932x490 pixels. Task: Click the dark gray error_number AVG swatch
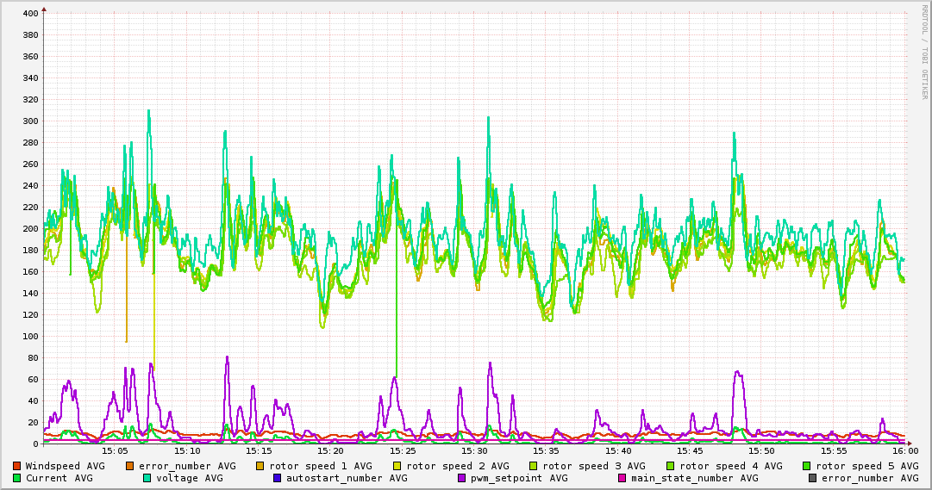[813, 478]
